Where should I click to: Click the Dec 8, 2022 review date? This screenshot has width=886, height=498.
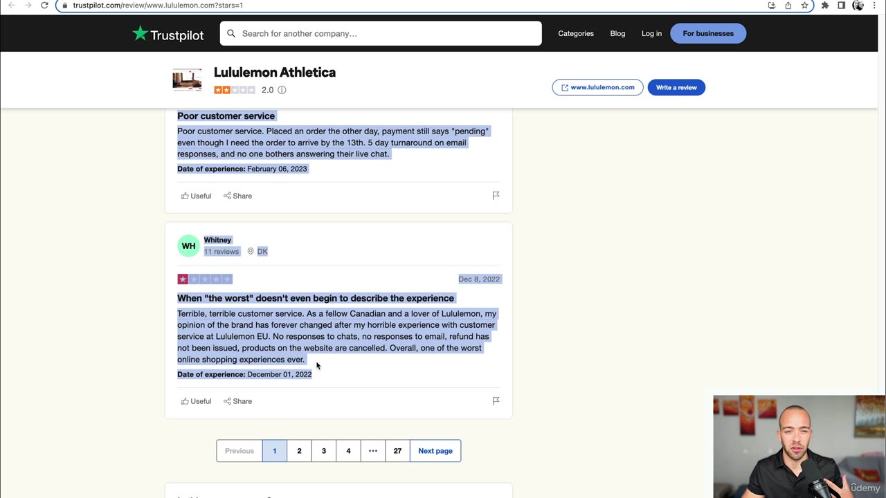pyautogui.click(x=479, y=279)
